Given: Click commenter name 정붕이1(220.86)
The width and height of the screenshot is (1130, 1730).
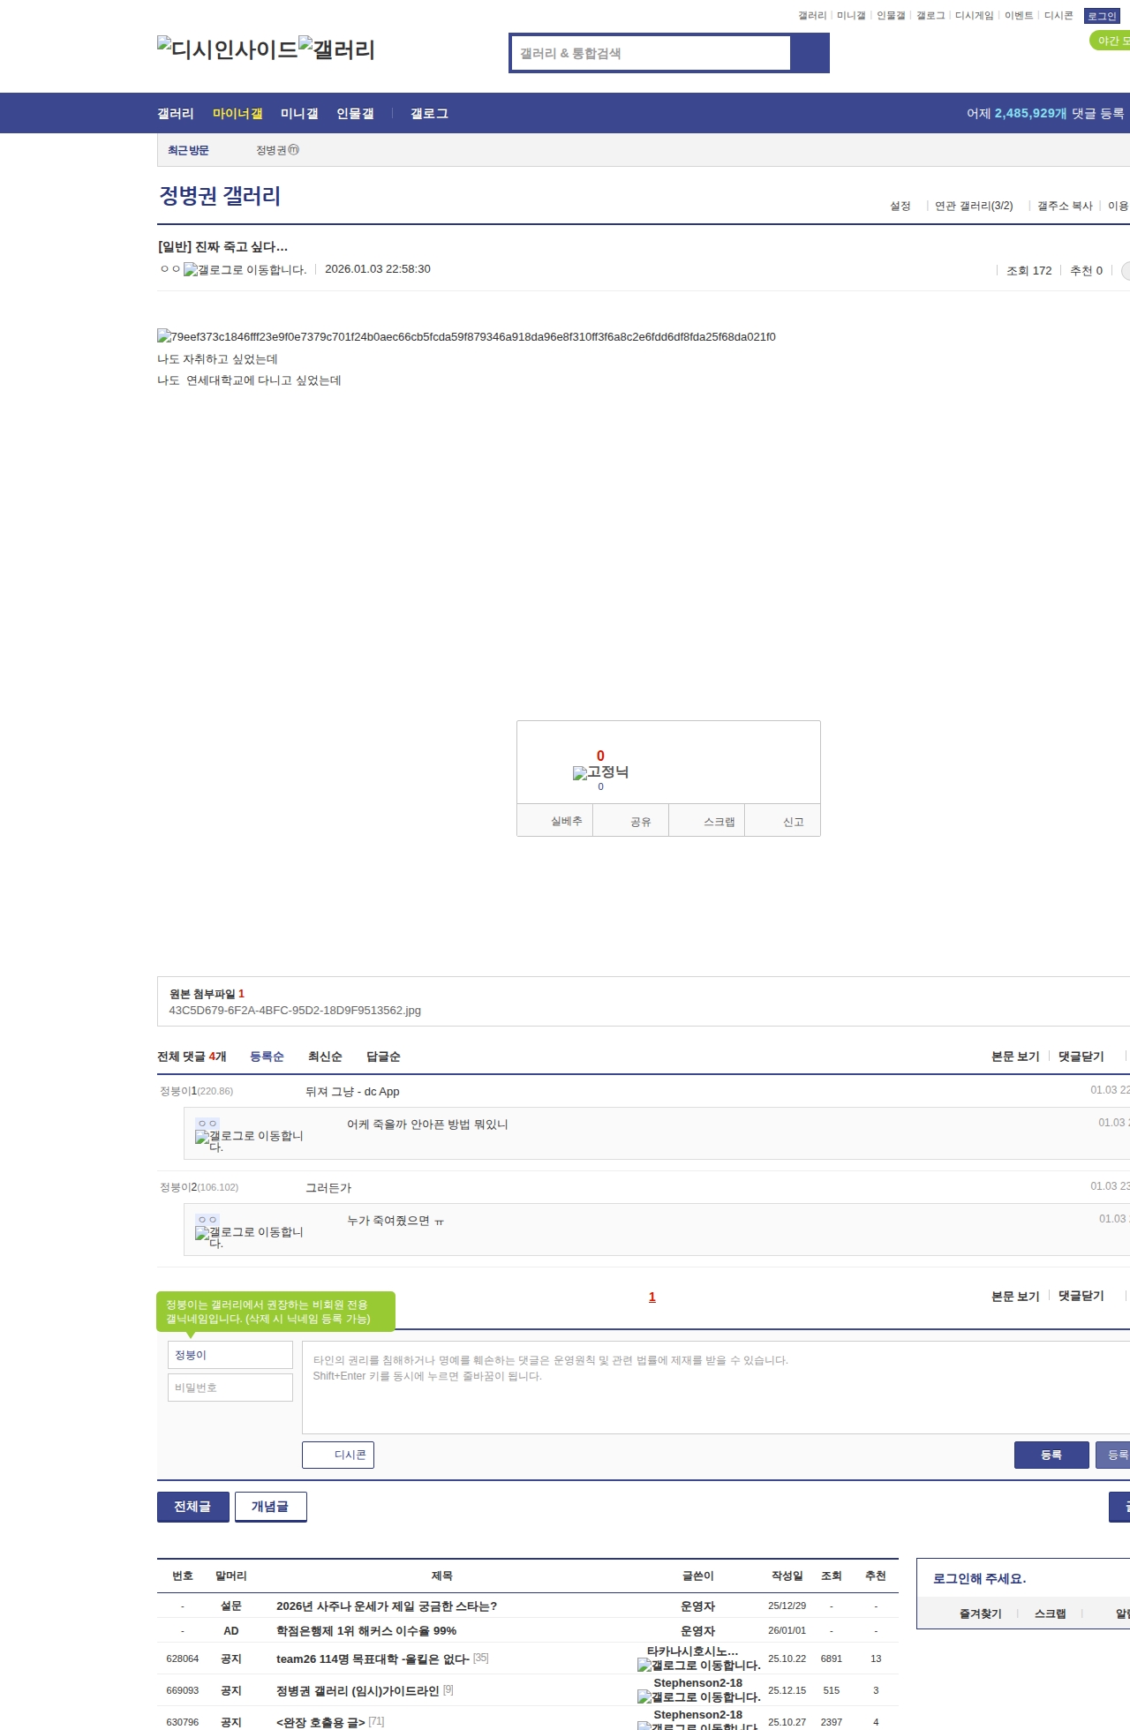Looking at the screenshot, I should point(197,1091).
